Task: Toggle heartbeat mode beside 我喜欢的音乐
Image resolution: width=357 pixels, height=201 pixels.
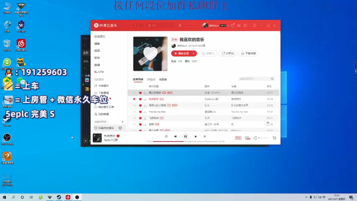Action: tap(120, 128)
